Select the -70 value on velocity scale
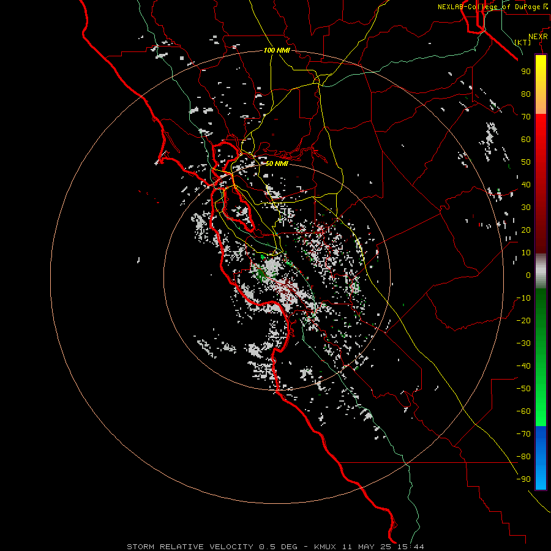 pos(523,434)
